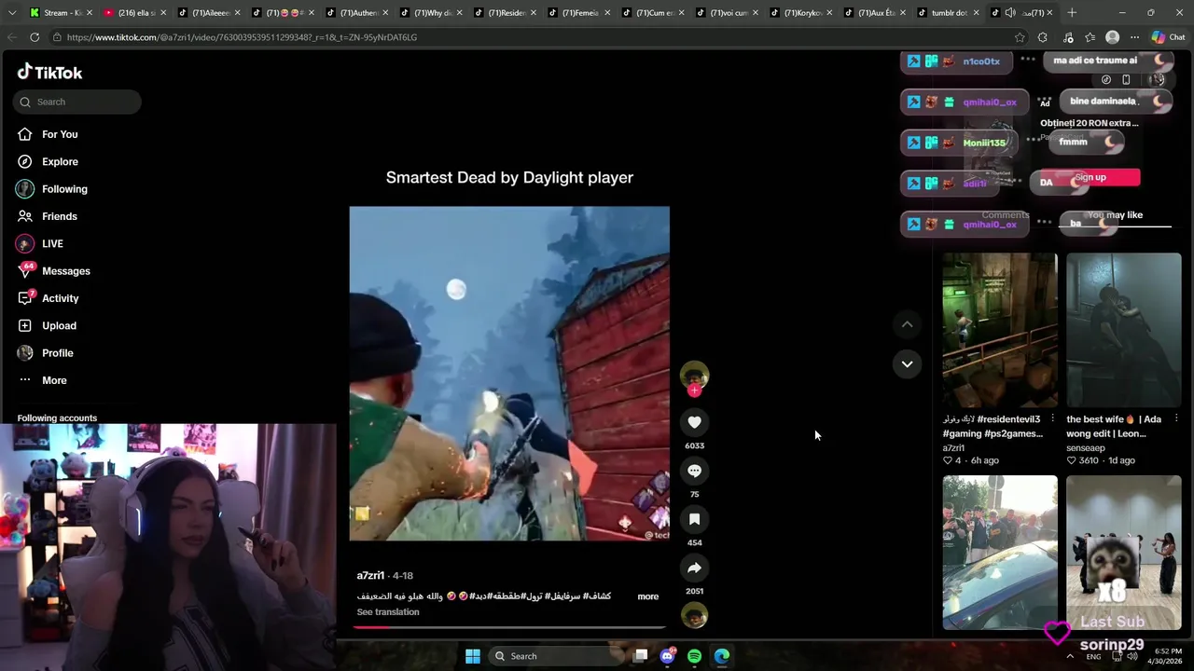Seek on the video progress bar
The image size is (1194, 671).
tap(509, 627)
